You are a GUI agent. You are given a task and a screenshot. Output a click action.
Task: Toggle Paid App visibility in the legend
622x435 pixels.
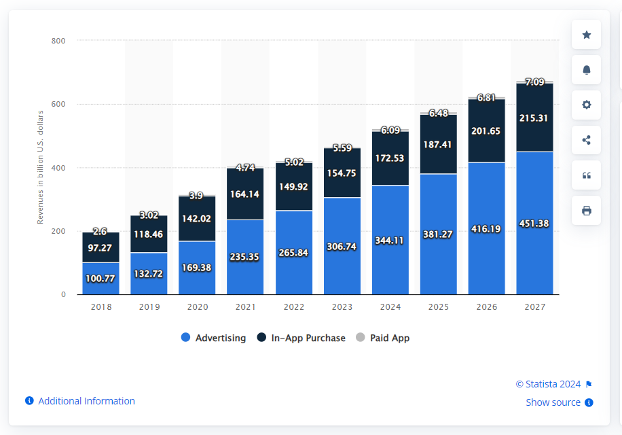(388, 338)
